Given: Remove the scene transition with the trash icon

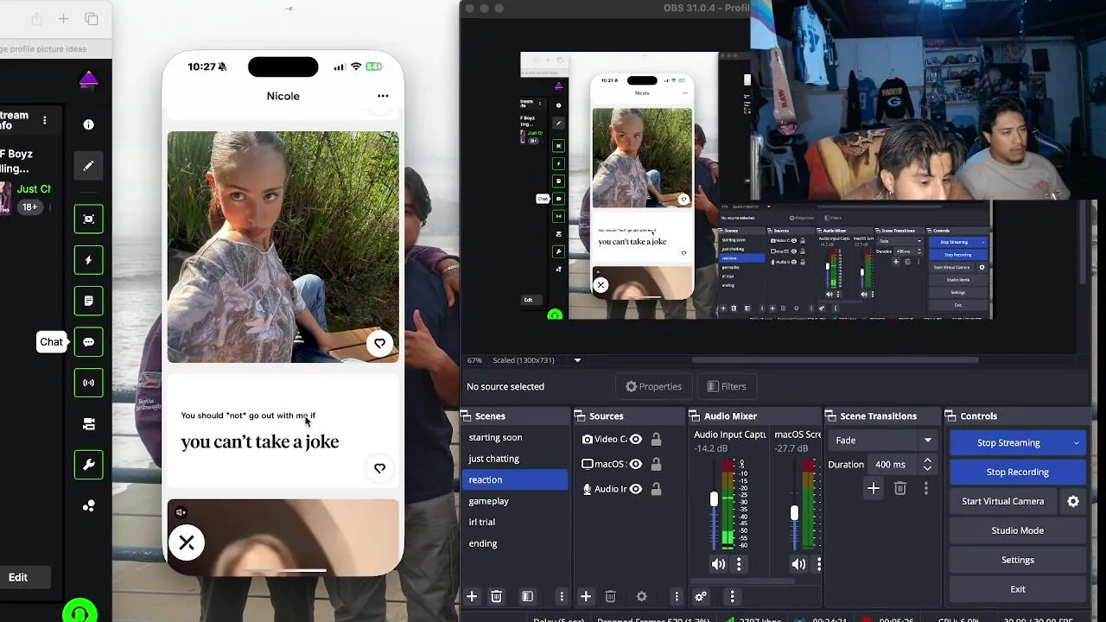Looking at the screenshot, I should click(x=899, y=489).
